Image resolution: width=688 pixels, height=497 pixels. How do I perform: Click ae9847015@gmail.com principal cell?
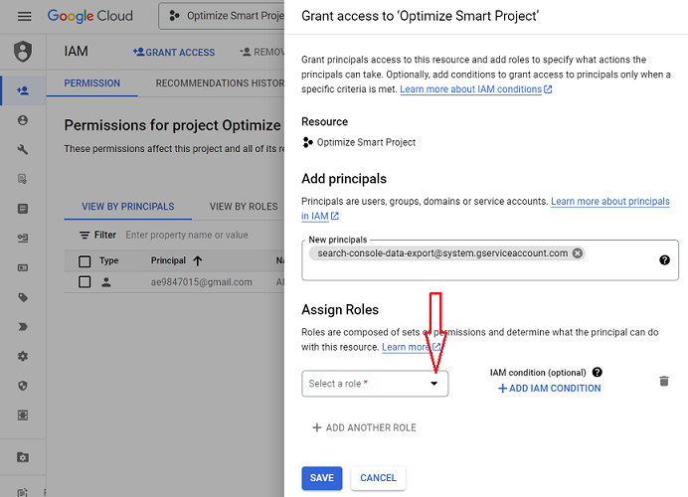(202, 282)
